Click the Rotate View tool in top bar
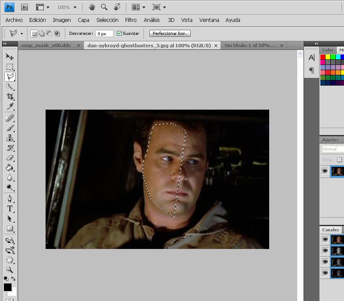 (x=117, y=7)
